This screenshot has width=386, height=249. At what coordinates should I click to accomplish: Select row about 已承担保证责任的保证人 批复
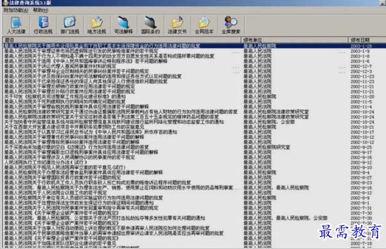[194, 82]
